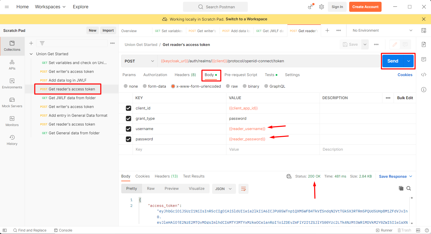Select the form-data radio option
This screenshot has width=431, height=234.
click(145, 86)
